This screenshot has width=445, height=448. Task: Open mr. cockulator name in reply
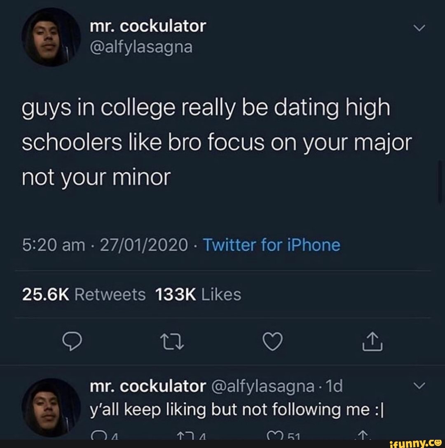(148, 386)
